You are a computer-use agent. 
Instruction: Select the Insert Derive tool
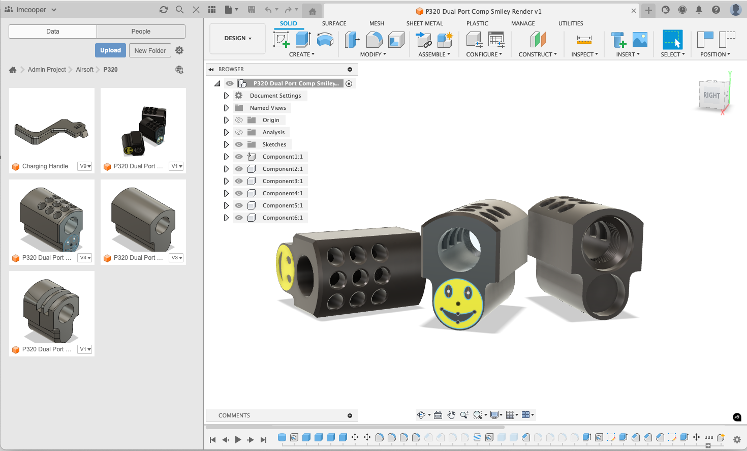(x=618, y=40)
